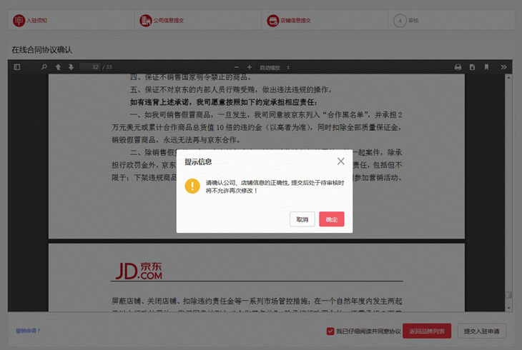Image resolution: width=522 pixels, height=350 pixels.
Task: Click the 提示信息 dialog title
Action: (198, 162)
